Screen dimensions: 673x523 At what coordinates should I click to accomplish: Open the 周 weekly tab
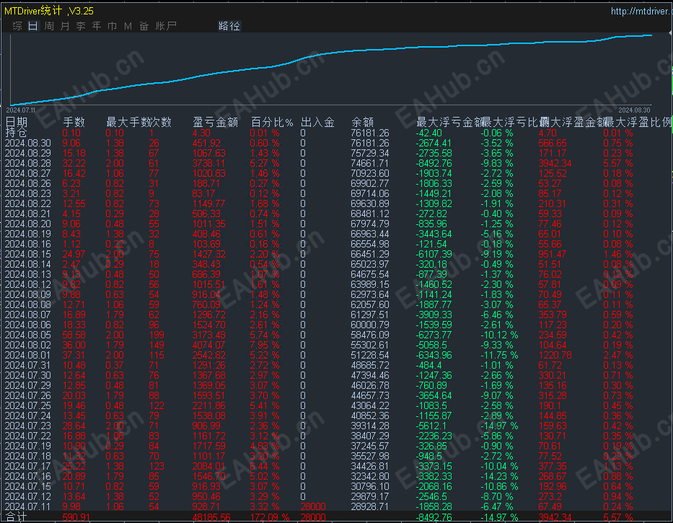[x=49, y=26]
